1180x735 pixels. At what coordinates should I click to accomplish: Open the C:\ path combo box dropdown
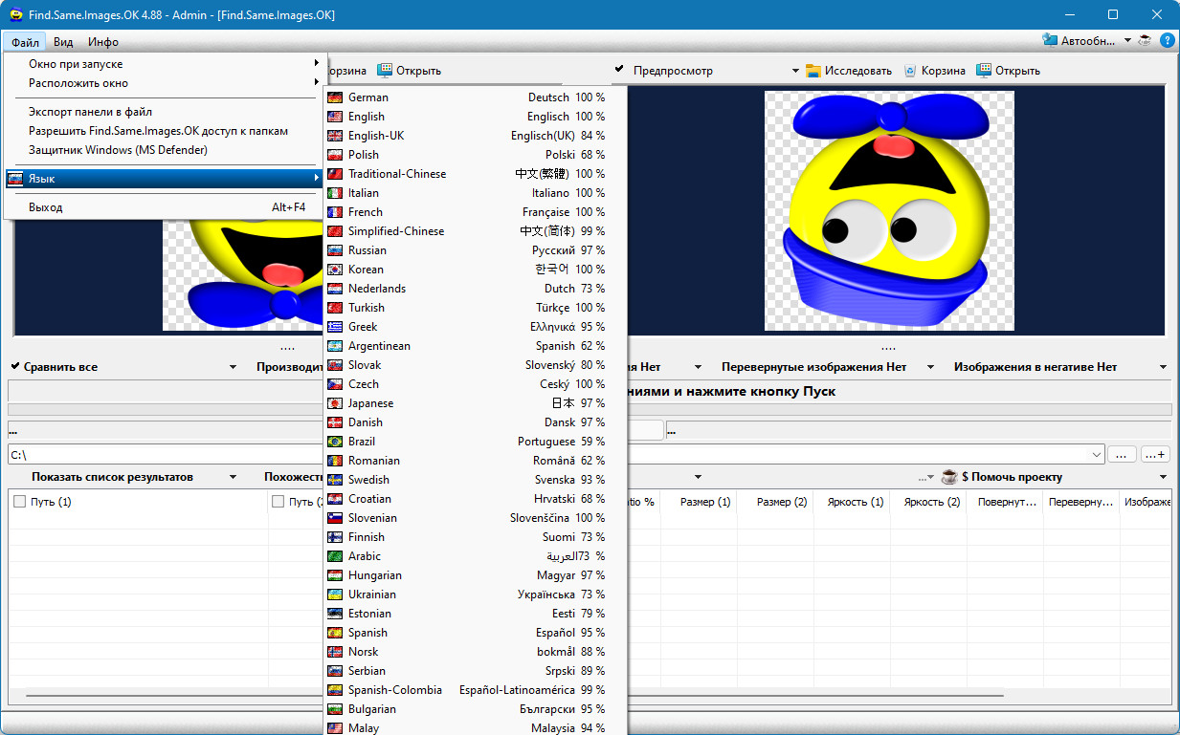click(1096, 455)
